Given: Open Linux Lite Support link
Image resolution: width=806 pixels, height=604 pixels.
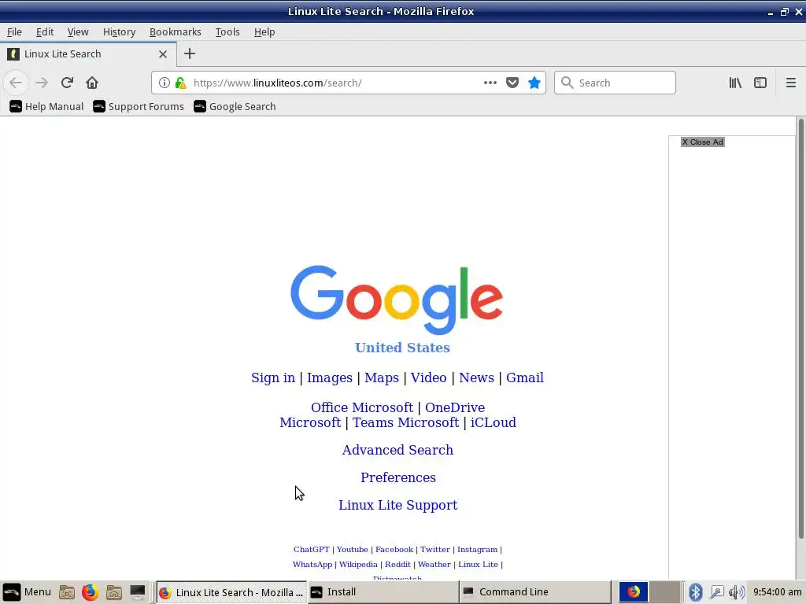Looking at the screenshot, I should 397,505.
